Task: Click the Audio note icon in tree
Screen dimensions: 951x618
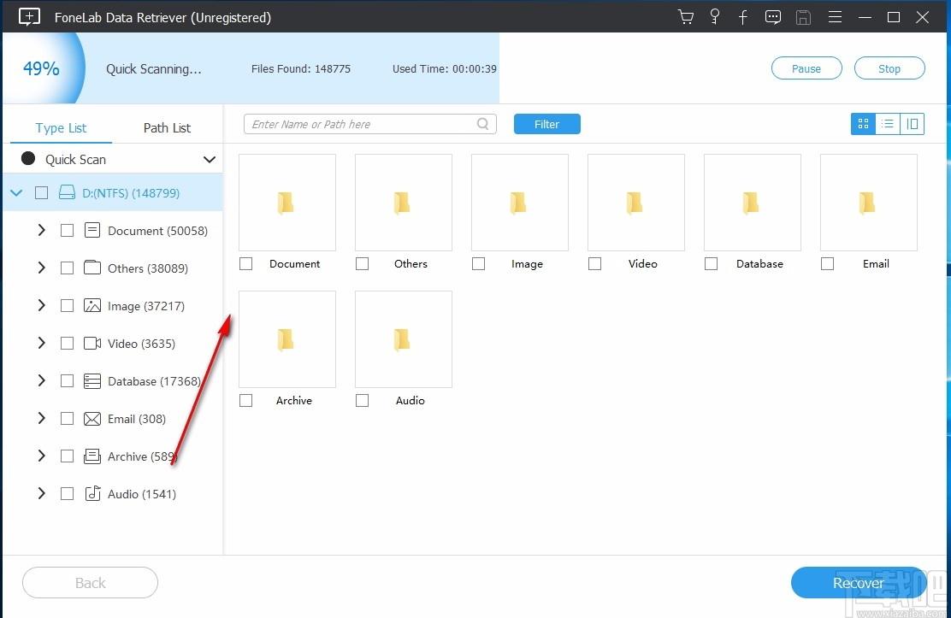Action: coord(92,493)
